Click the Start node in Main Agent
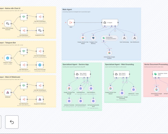168x134 pixels. [71, 23]
